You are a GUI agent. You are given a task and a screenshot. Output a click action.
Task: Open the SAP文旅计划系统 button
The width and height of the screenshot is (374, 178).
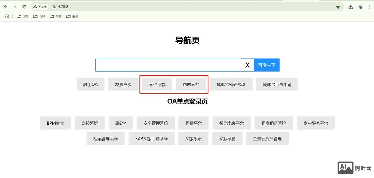point(151,138)
